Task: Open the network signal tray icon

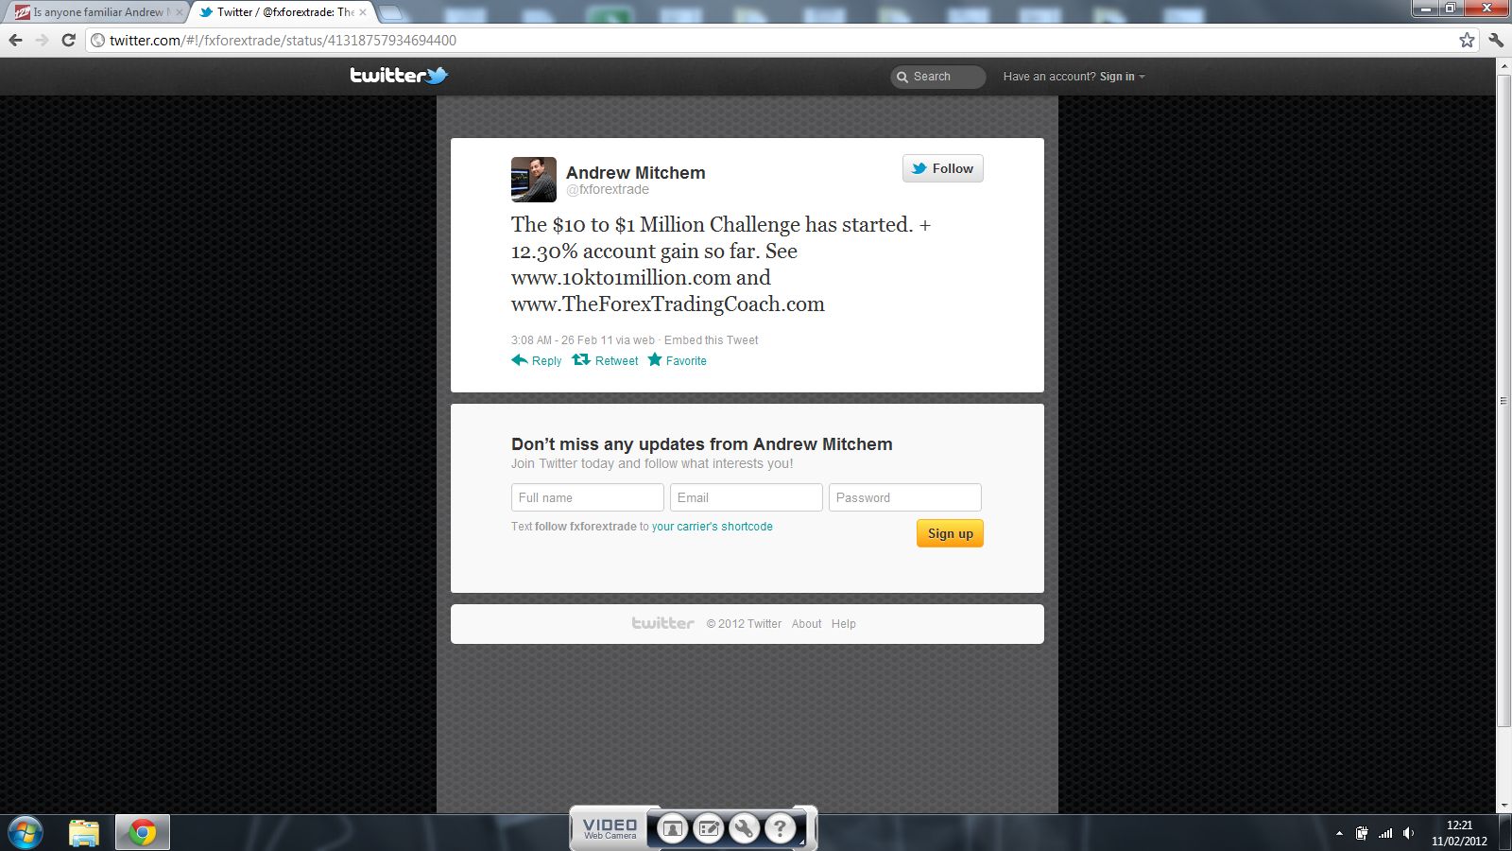Action: pos(1385,833)
